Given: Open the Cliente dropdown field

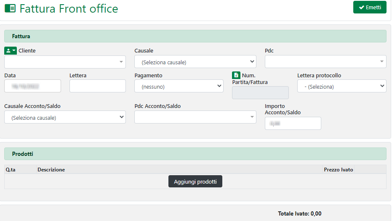Looking at the screenshot, I should pyautogui.click(x=65, y=62).
